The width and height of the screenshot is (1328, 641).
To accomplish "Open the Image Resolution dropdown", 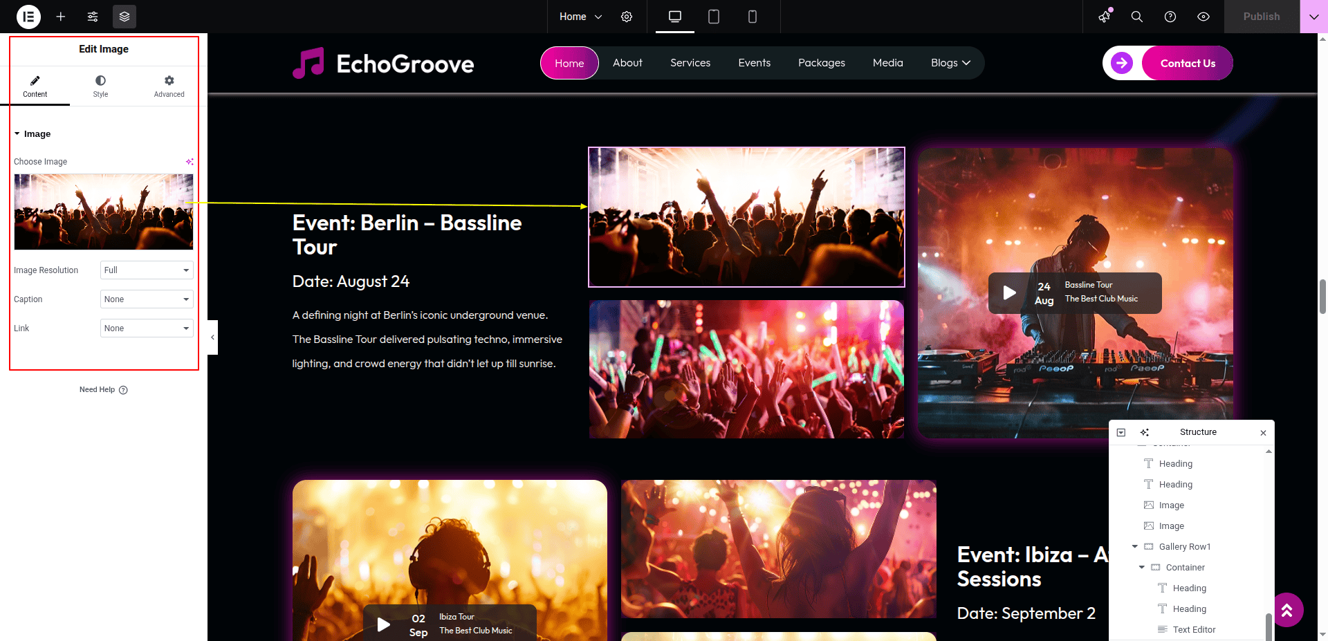I will coord(147,270).
